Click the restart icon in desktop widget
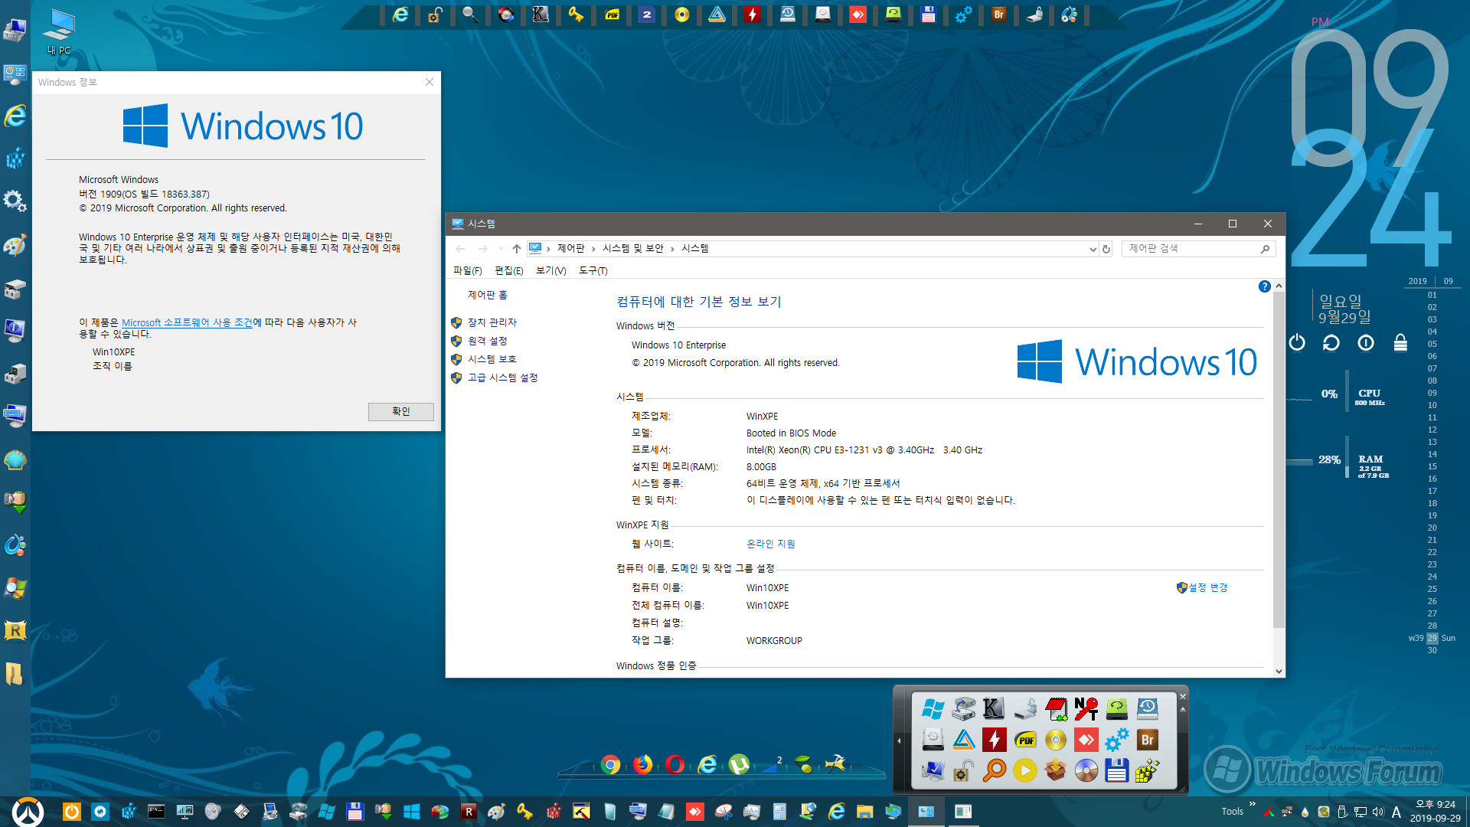The height and width of the screenshot is (827, 1470). (x=1331, y=342)
